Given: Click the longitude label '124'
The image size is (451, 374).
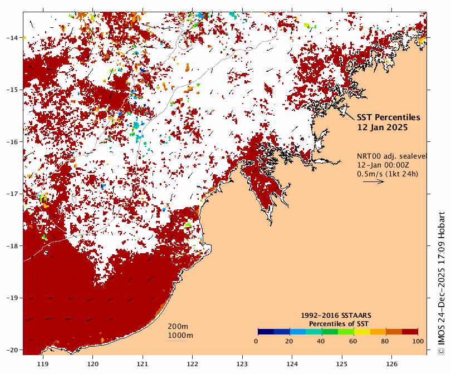Looking at the screenshot, I should pos(292,364).
